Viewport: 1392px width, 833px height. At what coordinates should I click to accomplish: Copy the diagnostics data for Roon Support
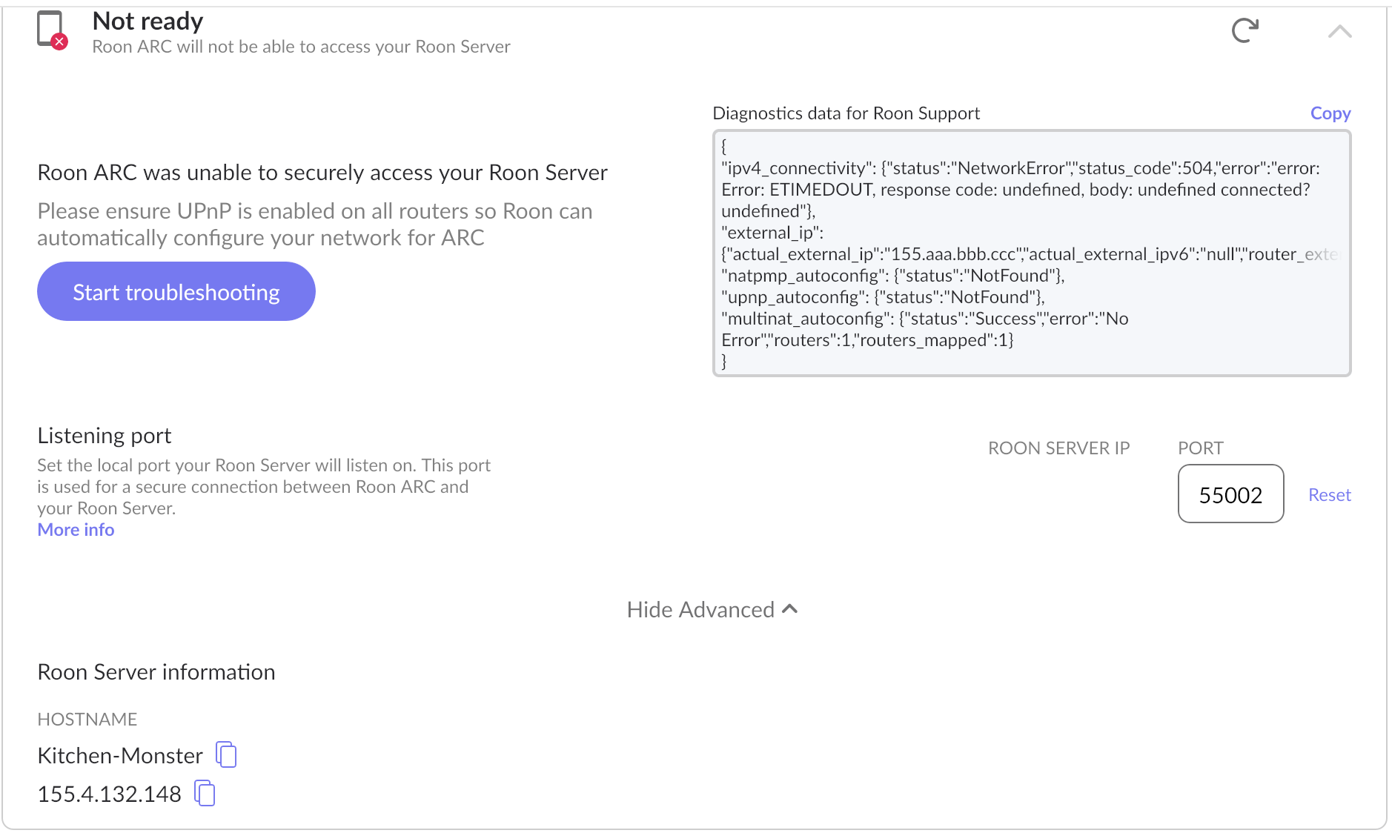click(1330, 113)
